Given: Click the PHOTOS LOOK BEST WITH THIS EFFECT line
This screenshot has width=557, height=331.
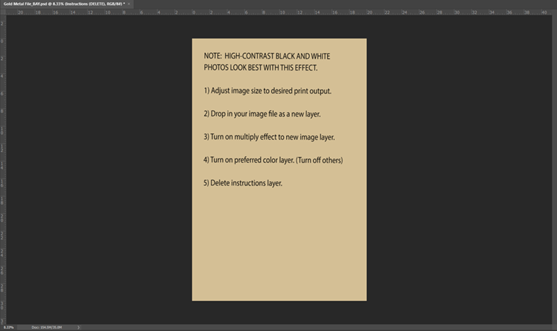Looking at the screenshot, I should click(x=260, y=68).
